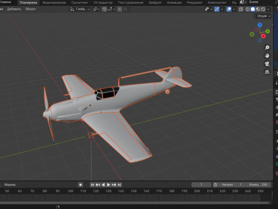This screenshot has width=278, height=209.
Task: Switch to Планировка workspace tab
Action: pyautogui.click(x=28, y=2)
